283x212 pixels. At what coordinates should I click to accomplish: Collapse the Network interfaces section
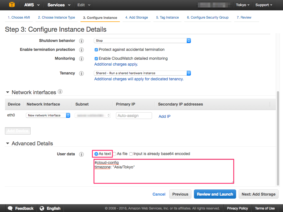pos(7,92)
